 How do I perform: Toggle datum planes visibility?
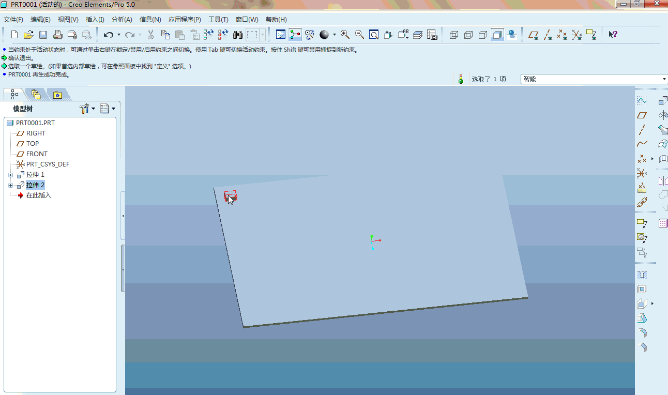pos(534,35)
